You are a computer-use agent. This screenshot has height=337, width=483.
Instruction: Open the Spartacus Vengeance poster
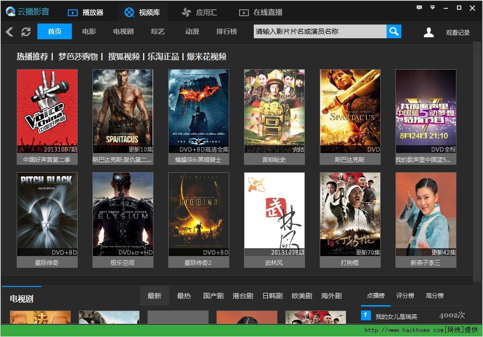[x=122, y=111]
